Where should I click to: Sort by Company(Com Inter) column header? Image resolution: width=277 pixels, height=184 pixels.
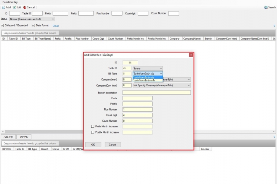[x=226, y=39]
